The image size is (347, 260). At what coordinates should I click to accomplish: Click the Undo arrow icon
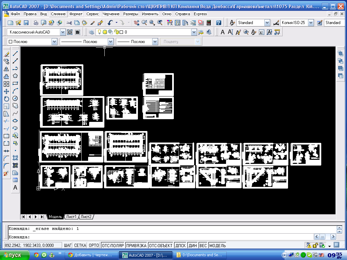pyautogui.click(x=110, y=23)
